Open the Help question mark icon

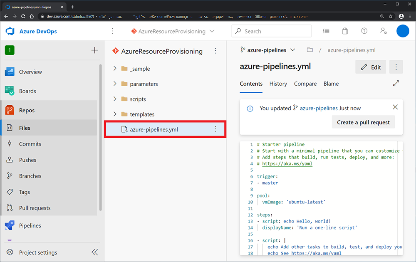364,31
